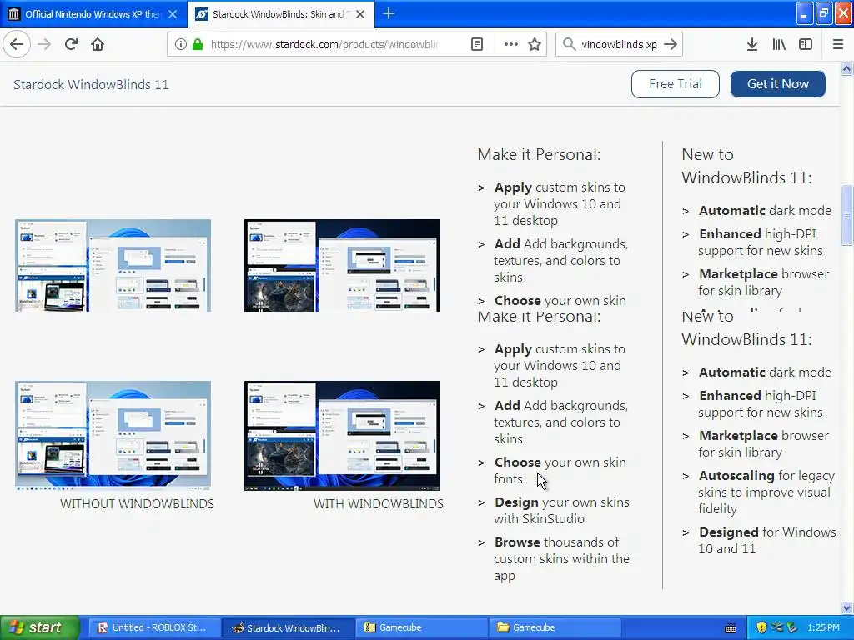
Task: Click 'Autoscaling for legacy skins' bullet
Action: coord(766,492)
